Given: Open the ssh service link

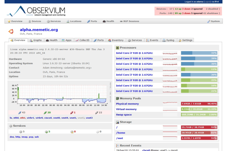Looking at the screenshot, I should coord(37,137).
